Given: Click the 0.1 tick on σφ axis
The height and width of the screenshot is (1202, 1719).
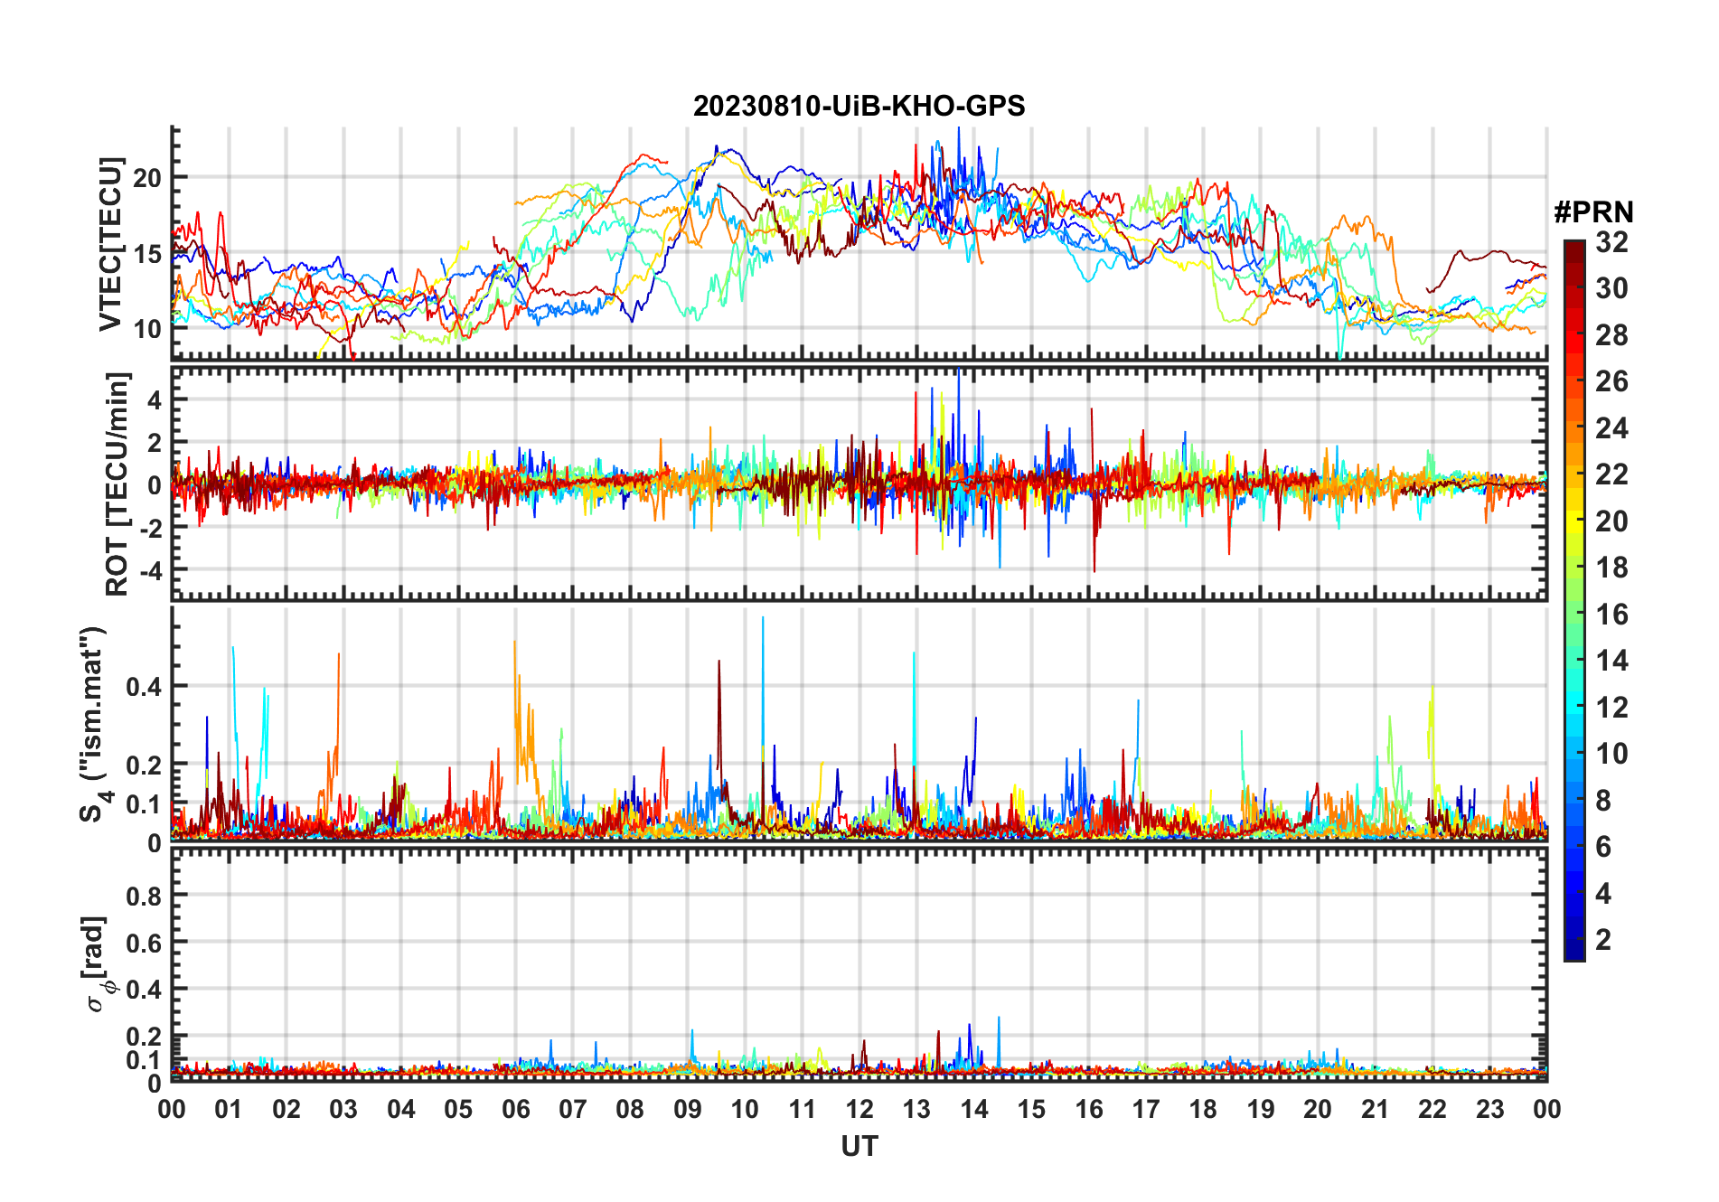Looking at the screenshot, I should tap(145, 1059).
